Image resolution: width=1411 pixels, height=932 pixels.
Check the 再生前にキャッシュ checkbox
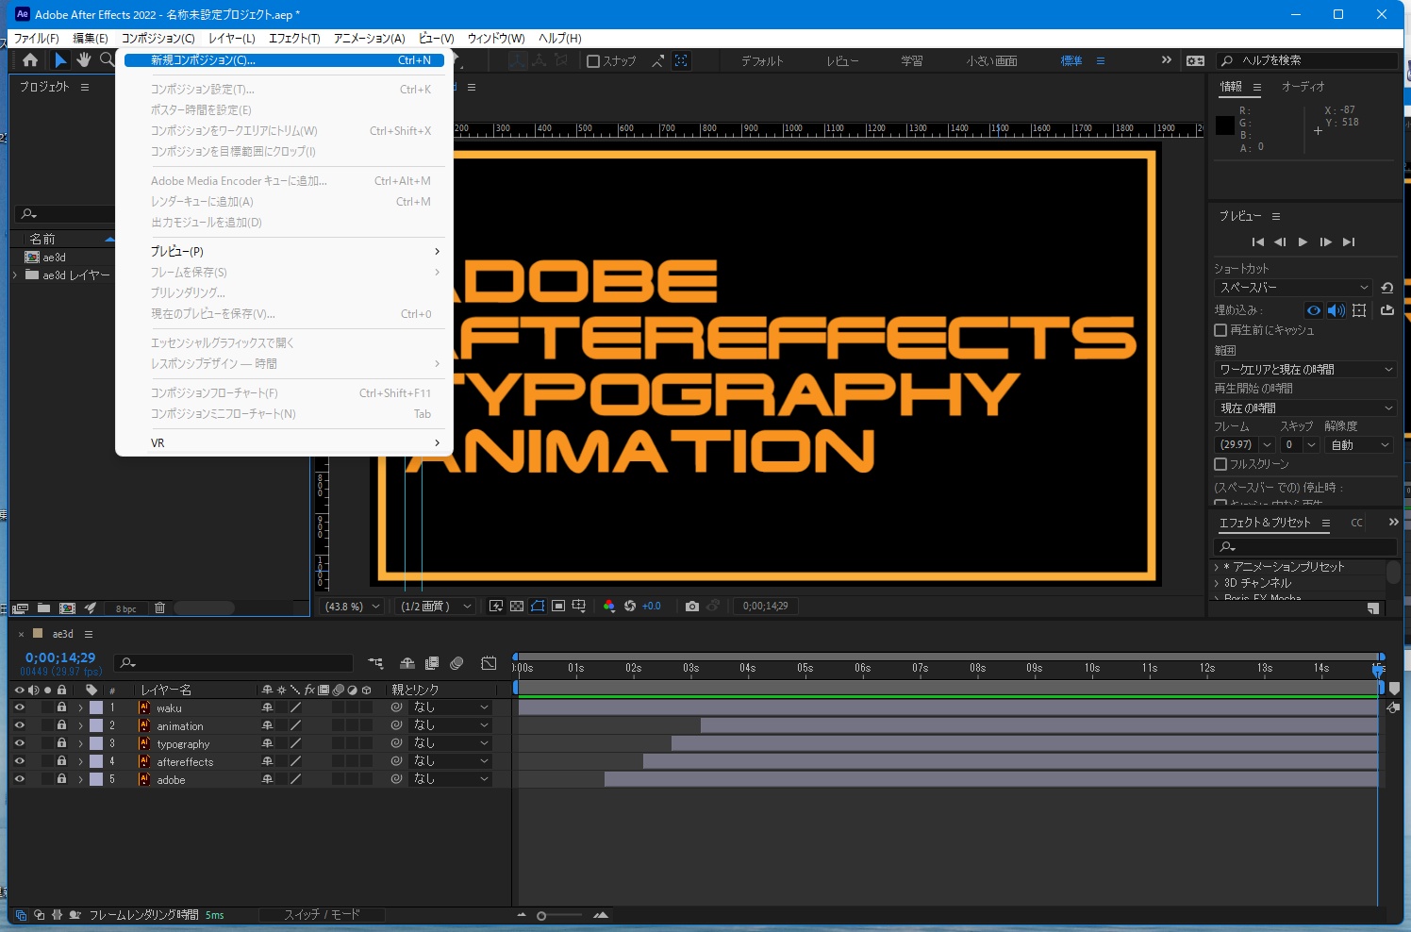pyautogui.click(x=1220, y=330)
